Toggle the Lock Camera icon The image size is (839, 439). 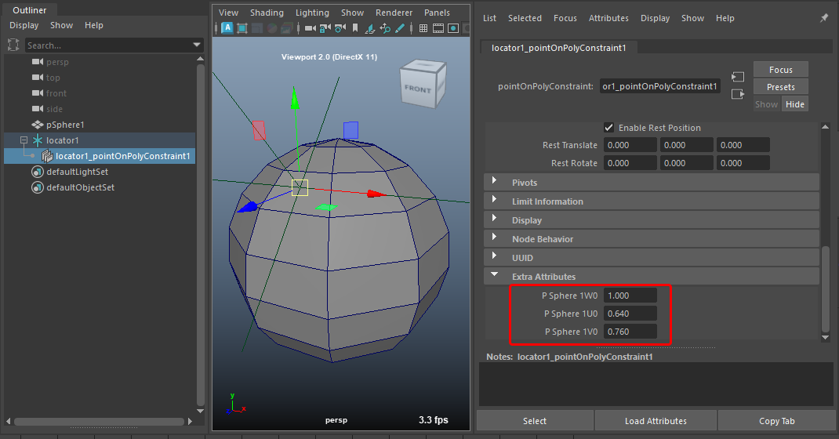point(325,28)
